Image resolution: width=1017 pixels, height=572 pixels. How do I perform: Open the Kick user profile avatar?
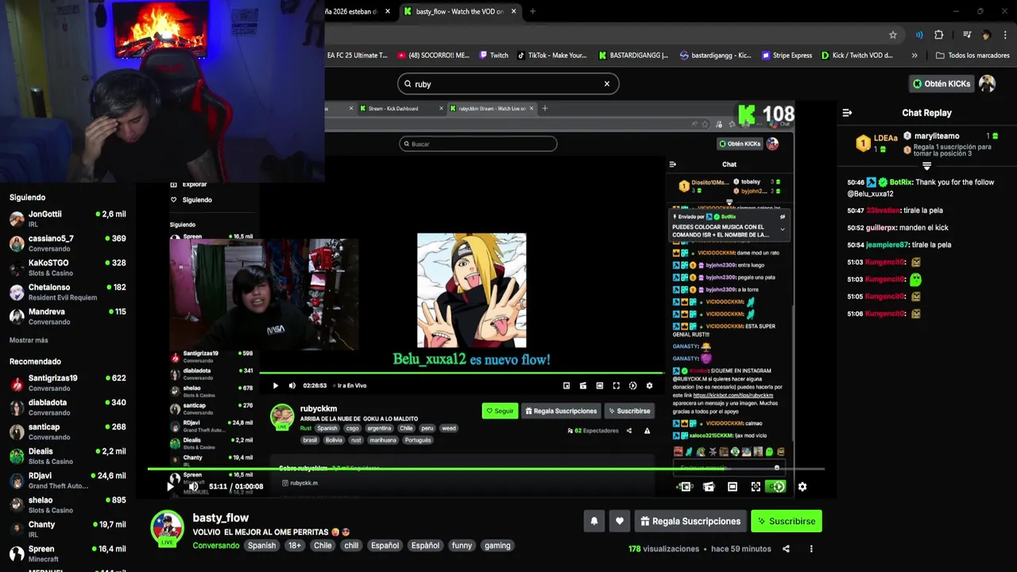pos(987,83)
